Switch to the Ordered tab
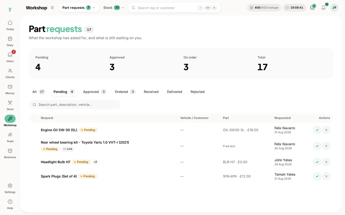 pyautogui.click(x=125, y=92)
